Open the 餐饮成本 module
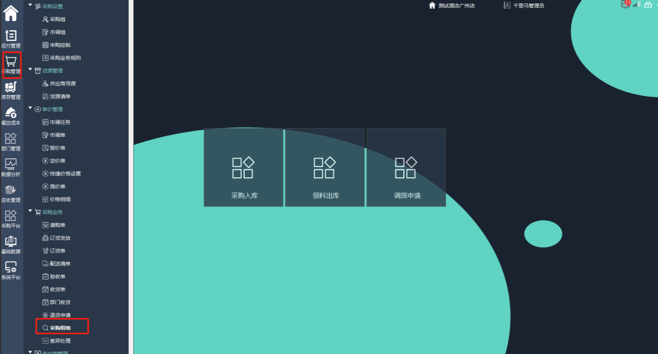The image size is (658, 354). point(11,116)
